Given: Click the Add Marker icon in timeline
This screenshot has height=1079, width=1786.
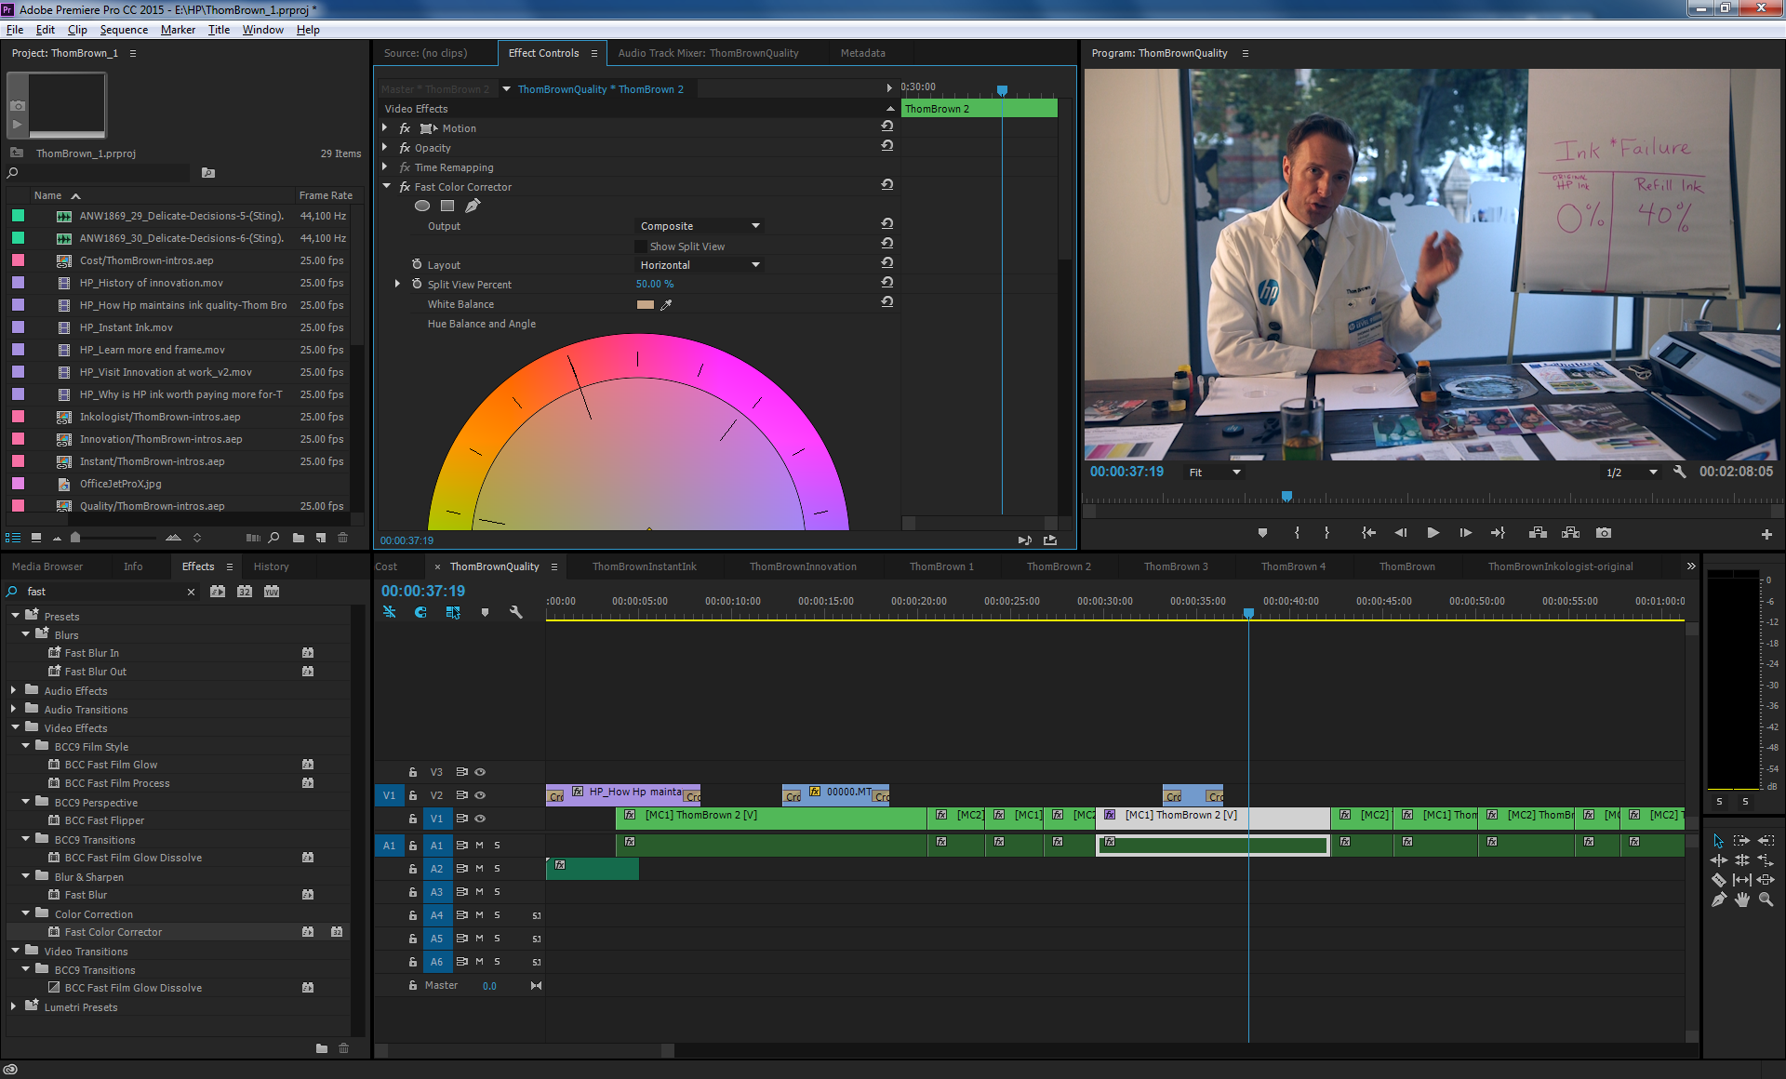Looking at the screenshot, I should [x=486, y=614].
